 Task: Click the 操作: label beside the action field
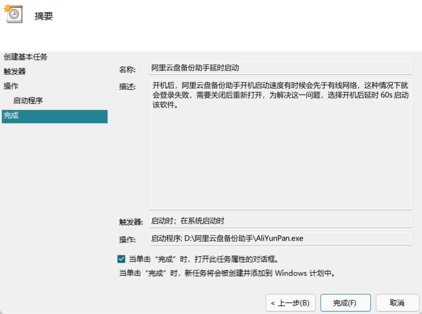(x=127, y=240)
